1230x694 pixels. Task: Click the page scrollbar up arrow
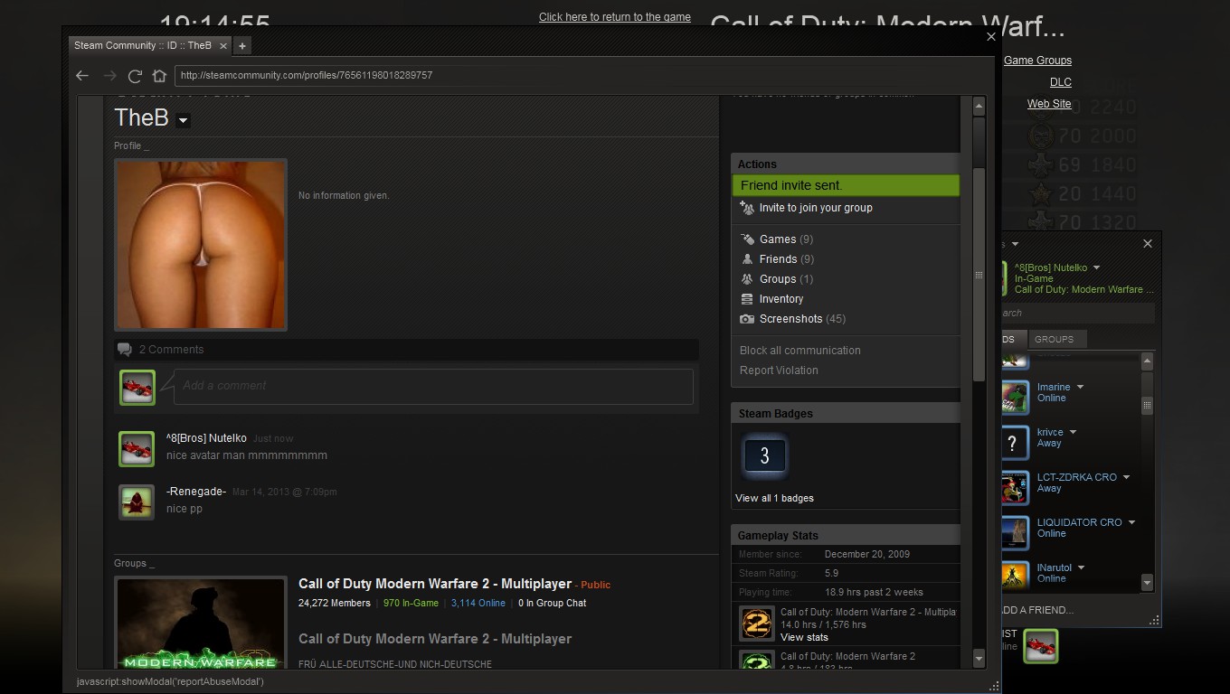tap(979, 106)
